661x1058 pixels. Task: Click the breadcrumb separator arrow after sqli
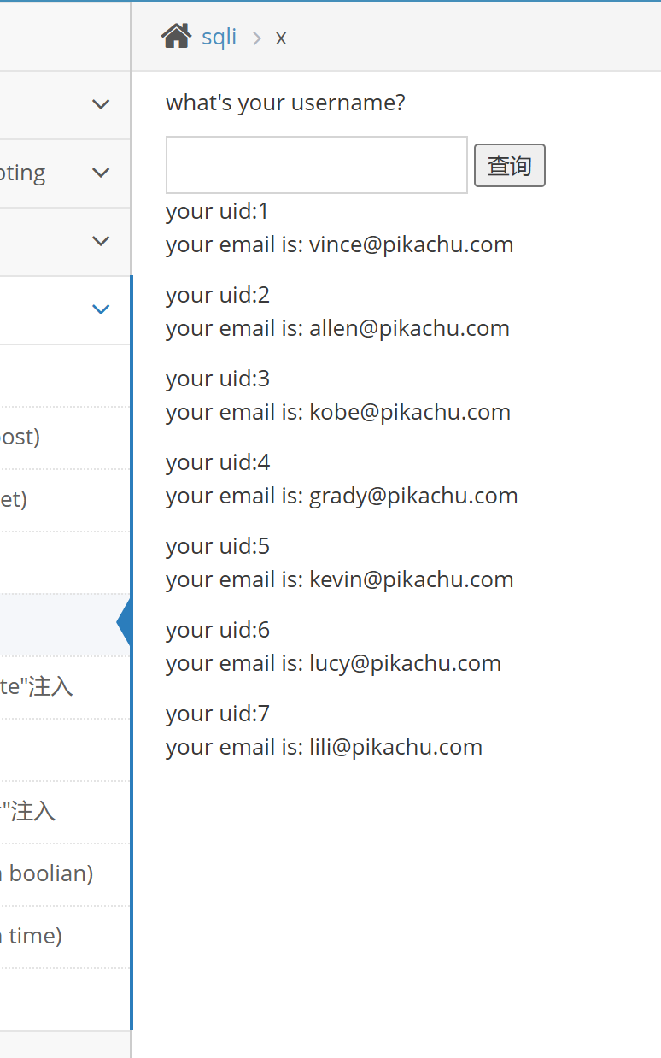pyautogui.click(x=256, y=38)
